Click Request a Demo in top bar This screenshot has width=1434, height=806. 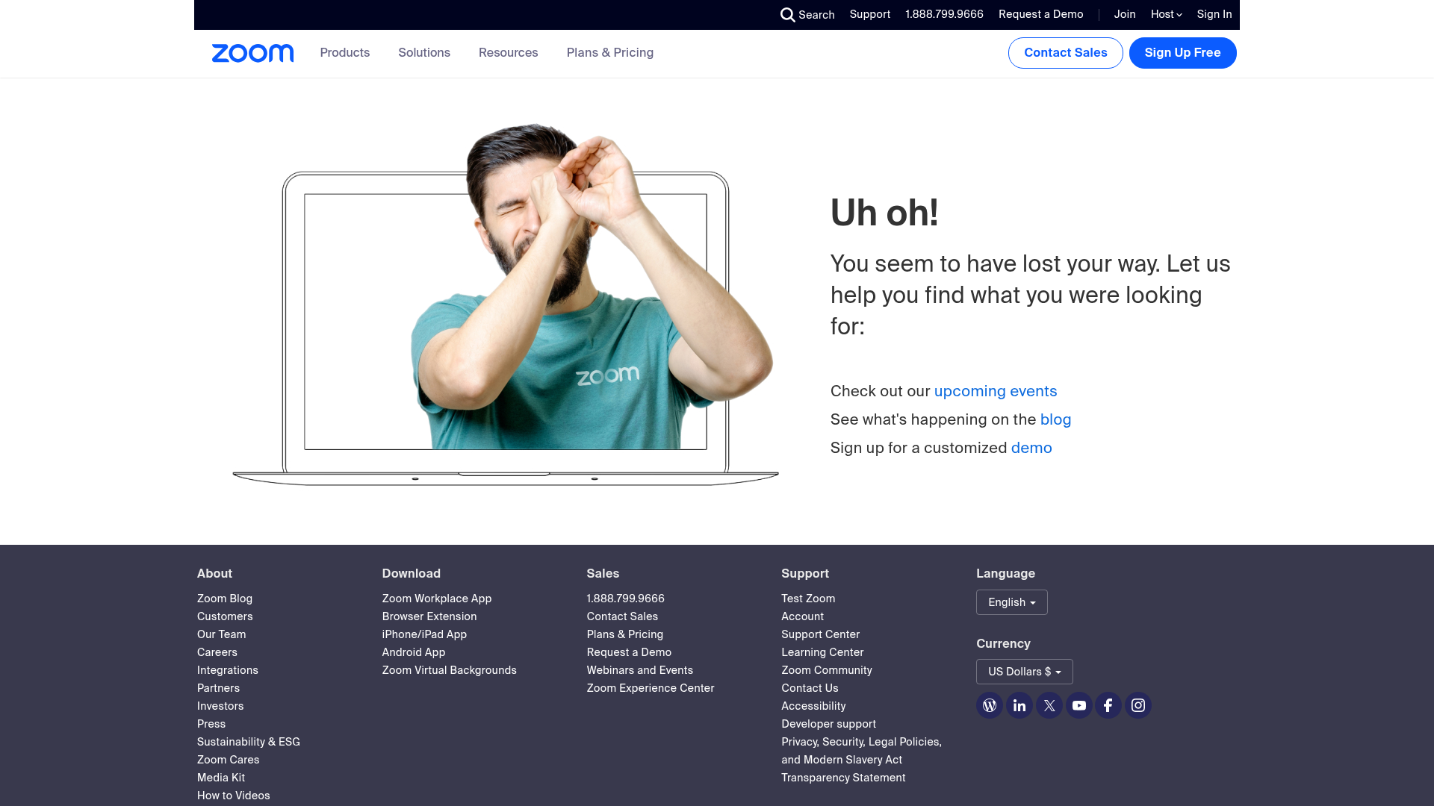(1041, 14)
